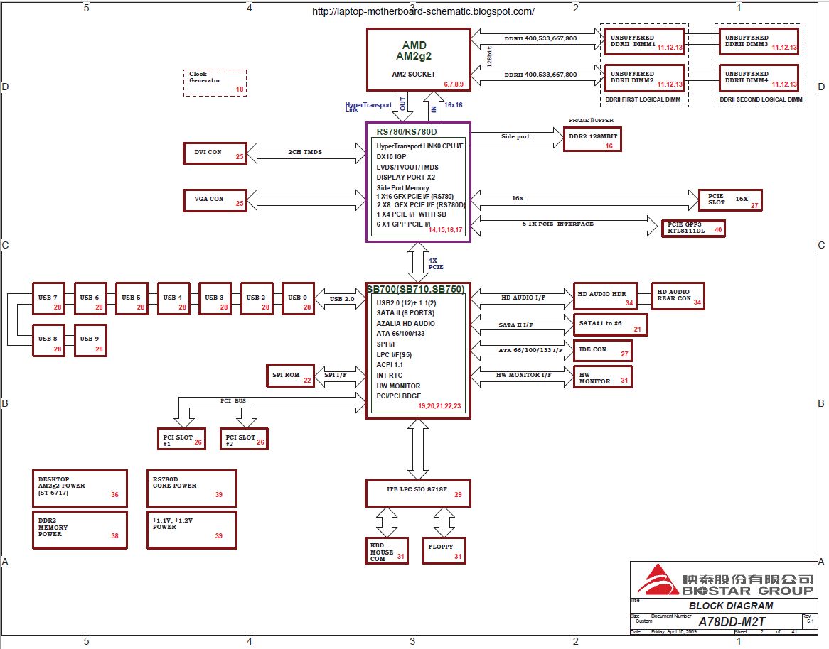Select the USB-0 block
The width and height of the screenshot is (829, 649).
coord(299,298)
